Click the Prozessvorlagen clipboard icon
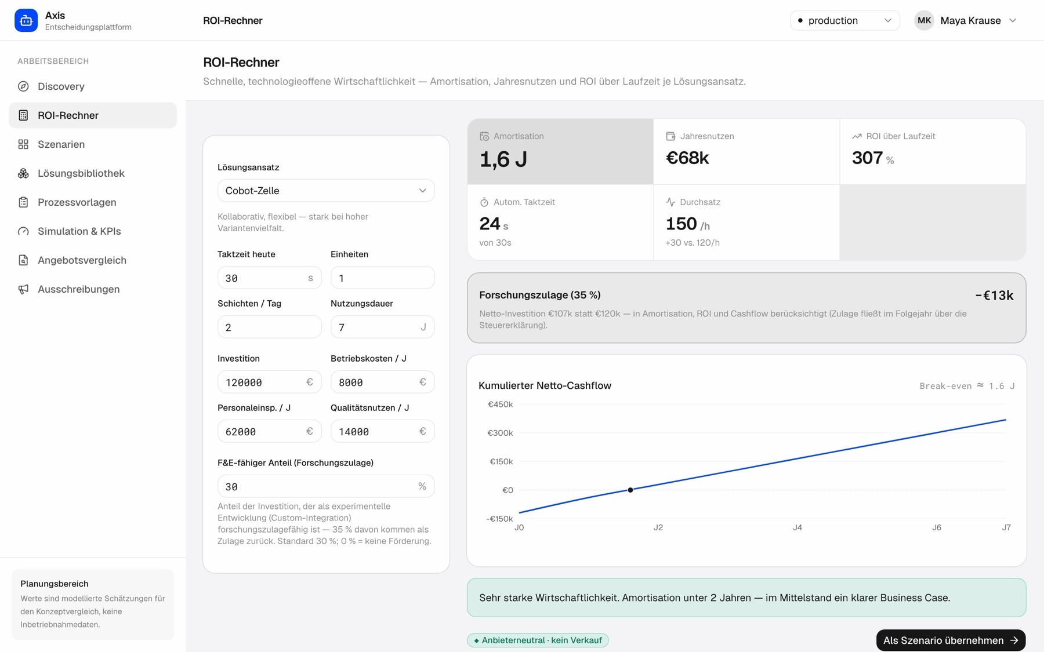1044x652 pixels. (x=23, y=202)
